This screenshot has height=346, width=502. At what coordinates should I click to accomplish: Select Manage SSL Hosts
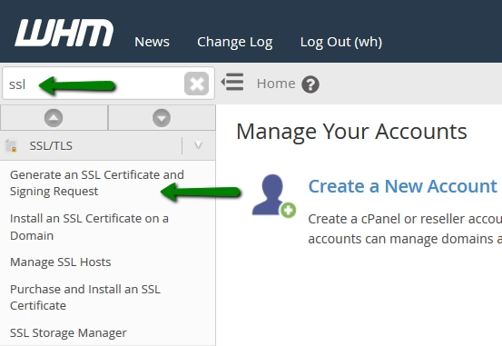coord(61,262)
